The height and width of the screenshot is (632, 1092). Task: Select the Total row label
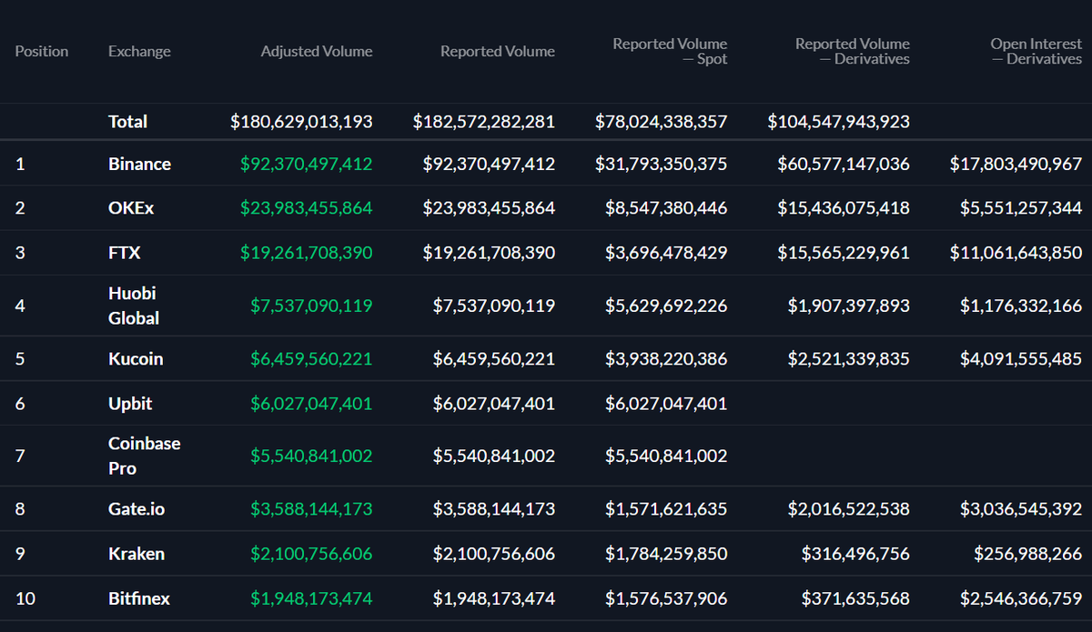pos(127,122)
